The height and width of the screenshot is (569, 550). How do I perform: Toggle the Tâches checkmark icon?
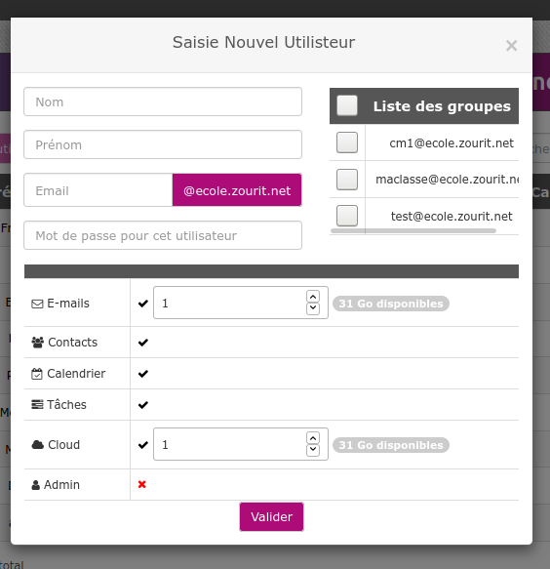point(143,405)
